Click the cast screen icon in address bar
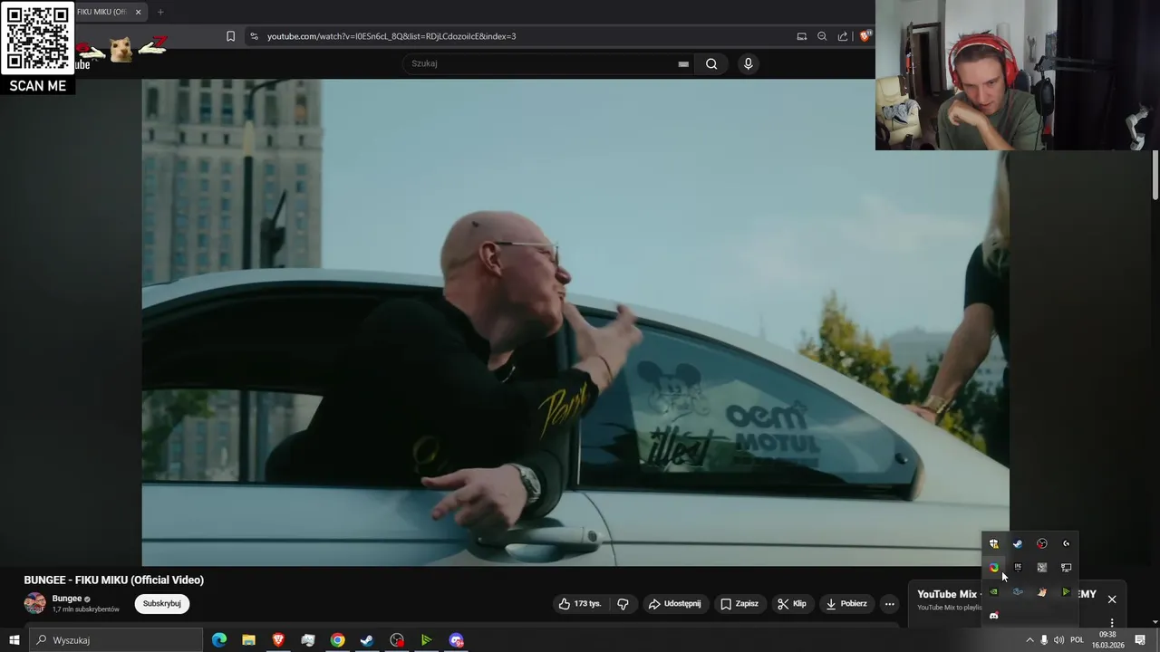The width and height of the screenshot is (1160, 652). click(x=801, y=36)
